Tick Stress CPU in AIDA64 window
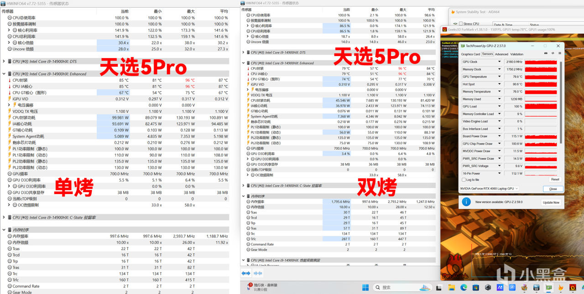584x294 pixels. 461,24
